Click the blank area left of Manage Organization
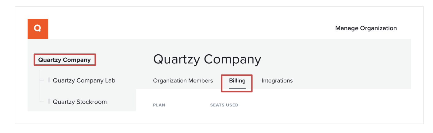This screenshot has height=133, width=433. pyautogui.click(x=190, y=29)
